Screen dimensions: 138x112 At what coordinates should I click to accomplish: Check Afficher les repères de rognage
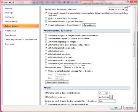click(46, 60)
